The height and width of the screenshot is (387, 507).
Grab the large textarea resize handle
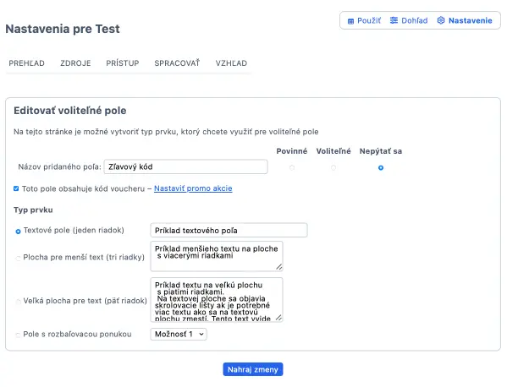click(279, 317)
